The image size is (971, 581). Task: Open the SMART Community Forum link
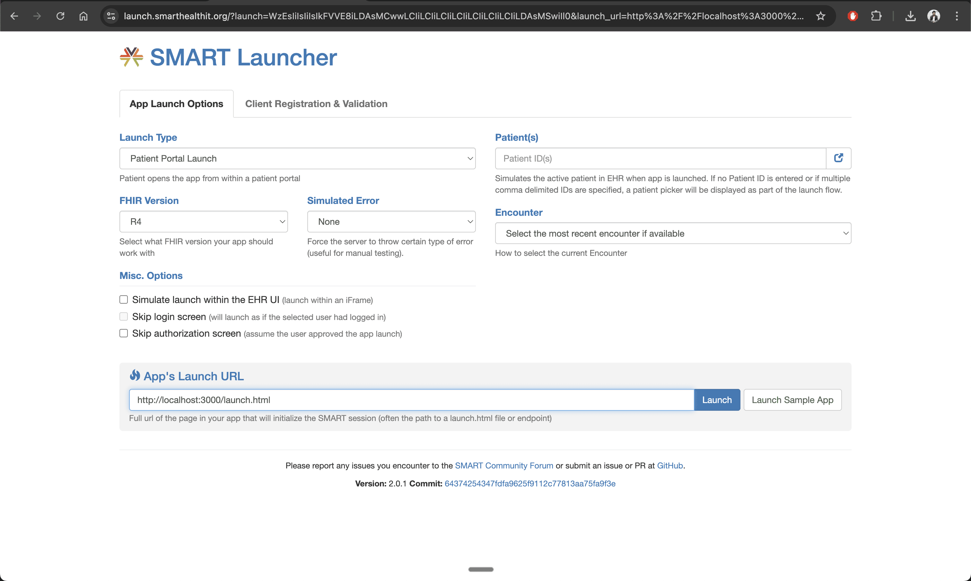[x=504, y=466]
